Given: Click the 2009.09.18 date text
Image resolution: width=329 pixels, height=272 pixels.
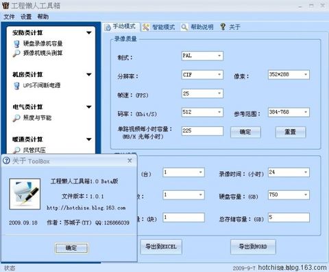Looking at the screenshot, I should [x=23, y=223].
